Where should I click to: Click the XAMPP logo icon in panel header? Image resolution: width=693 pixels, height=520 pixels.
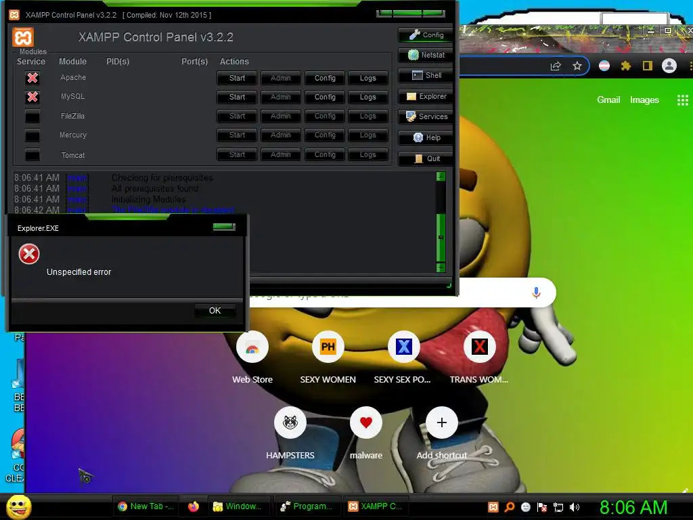(x=23, y=37)
